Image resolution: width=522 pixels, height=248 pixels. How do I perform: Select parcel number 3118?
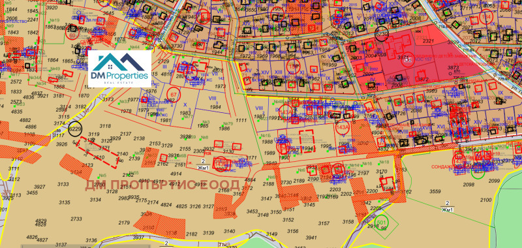click(x=105, y=126)
